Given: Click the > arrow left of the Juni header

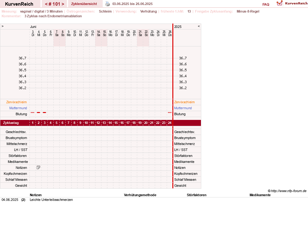Looking at the screenshot, I should tap(3, 26).
